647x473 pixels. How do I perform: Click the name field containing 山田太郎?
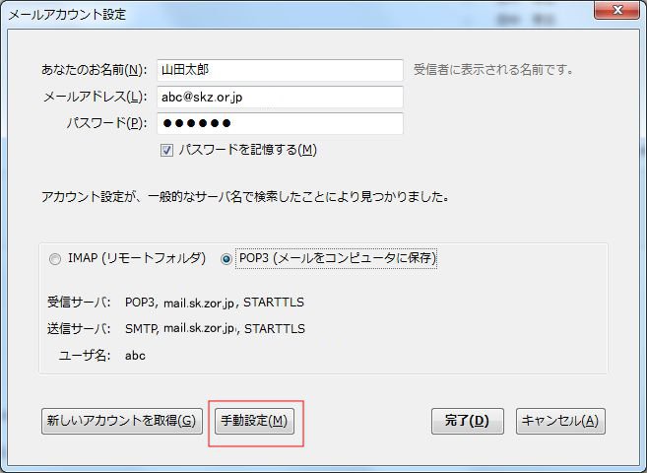280,70
